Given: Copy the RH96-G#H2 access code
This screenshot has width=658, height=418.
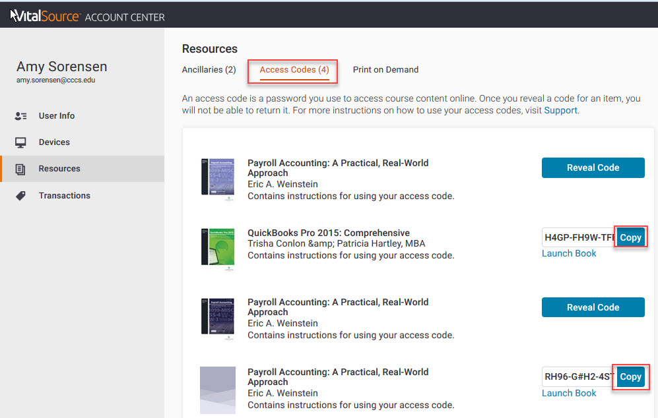Looking at the screenshot, I should pos(631,376).
